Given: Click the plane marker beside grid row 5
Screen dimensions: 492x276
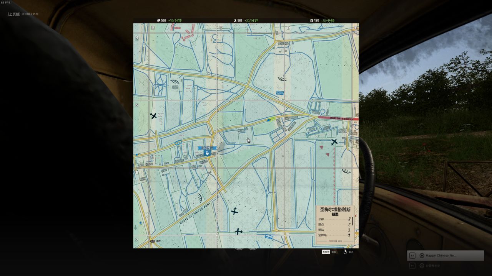Looking at the screenshot, I should tap(153, 116).
